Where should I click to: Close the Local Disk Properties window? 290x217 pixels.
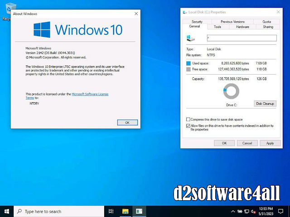point(278,12)
